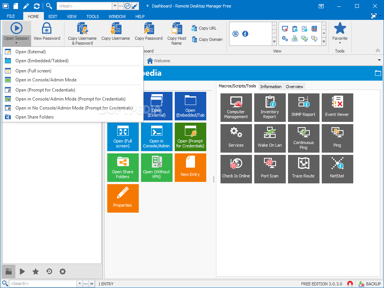Click the Port Scan tile
The width and height of the screenshot is (384, 288).
(x=270, y=169)
